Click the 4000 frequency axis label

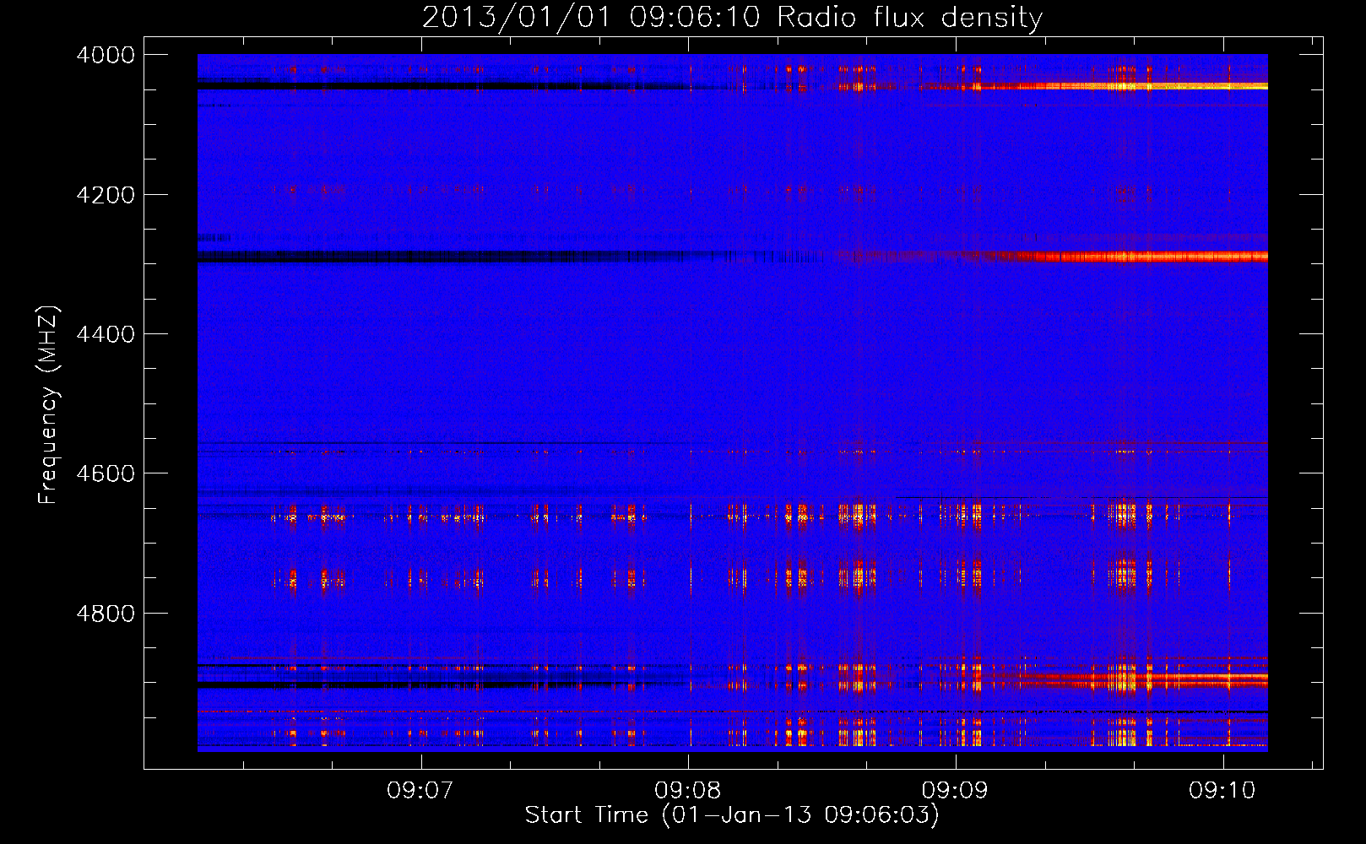[105, 55]
